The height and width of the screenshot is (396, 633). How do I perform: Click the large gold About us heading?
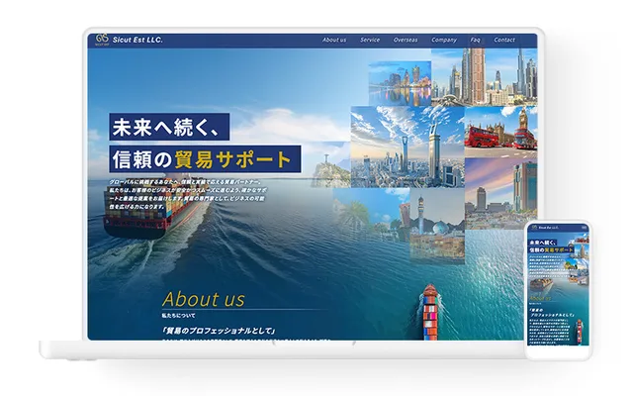(204, 299)
